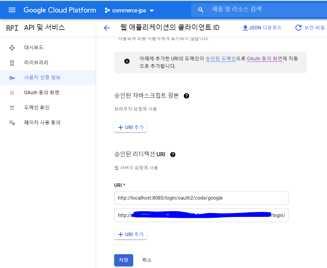Click the '웹 서버의 요청에 사용' description text
Viewport: 327px width, 268px height.
(136, 168)
